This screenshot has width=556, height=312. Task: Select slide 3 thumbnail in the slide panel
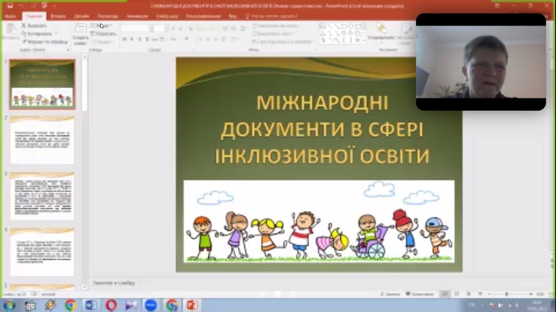pyautogui.click(x=42, y=196)
